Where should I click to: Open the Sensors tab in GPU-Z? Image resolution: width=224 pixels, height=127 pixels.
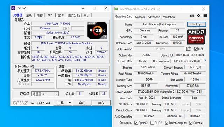coord(140,17)
